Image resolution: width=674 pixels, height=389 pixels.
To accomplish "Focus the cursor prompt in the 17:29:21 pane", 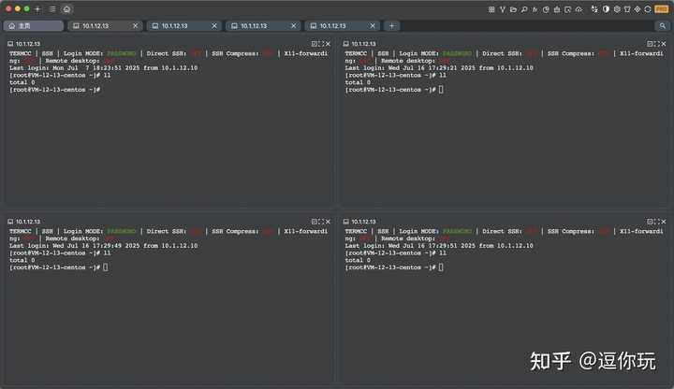I will coord(394,90).
